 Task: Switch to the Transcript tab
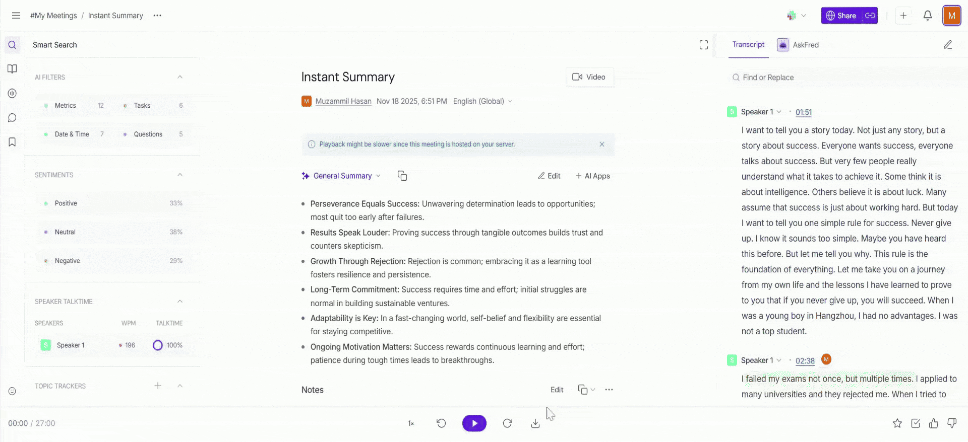tap(748, 45)
